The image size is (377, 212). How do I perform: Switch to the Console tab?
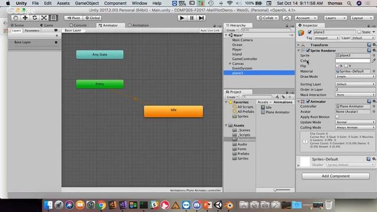(x=78, y=25)
